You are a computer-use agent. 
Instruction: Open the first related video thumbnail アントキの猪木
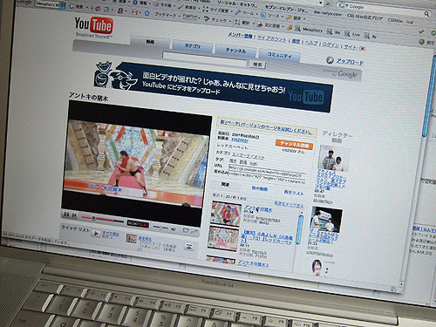pyautogui.click(x=226, y=214)
